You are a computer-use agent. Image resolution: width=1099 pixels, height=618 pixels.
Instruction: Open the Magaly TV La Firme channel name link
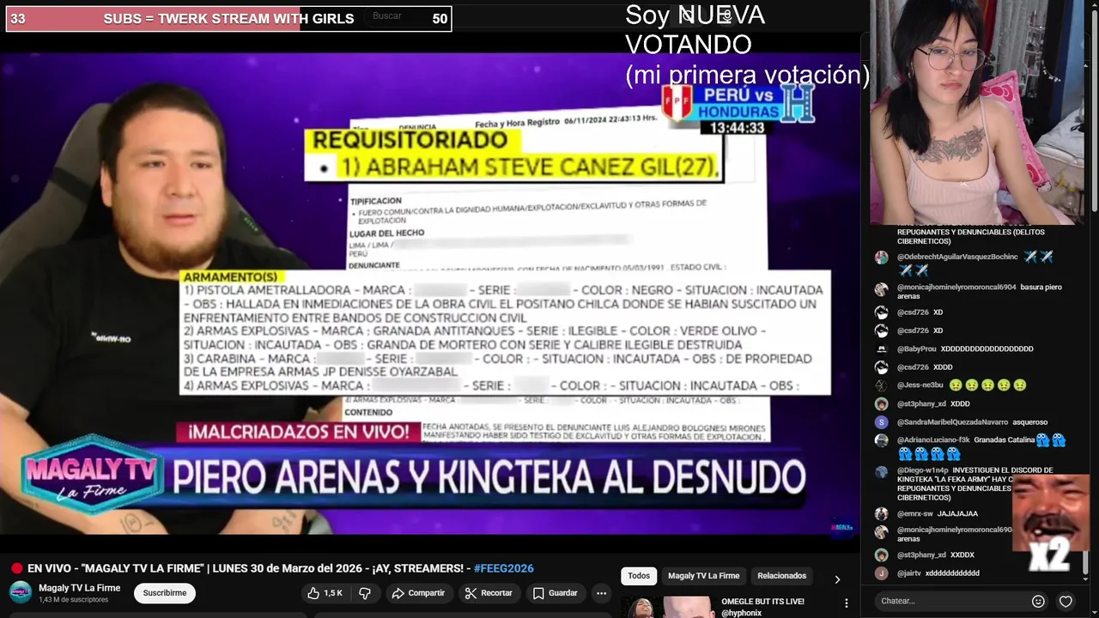point(79,588)
